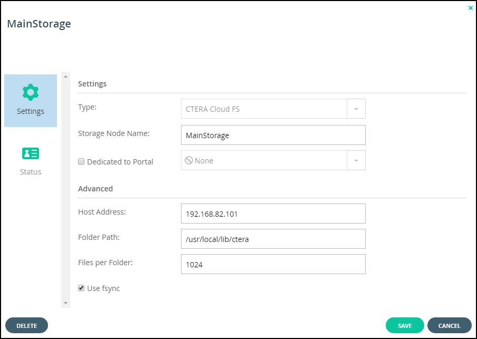
Task: Click the scrollbar down arrow
Action: click(x=66, y=303)
